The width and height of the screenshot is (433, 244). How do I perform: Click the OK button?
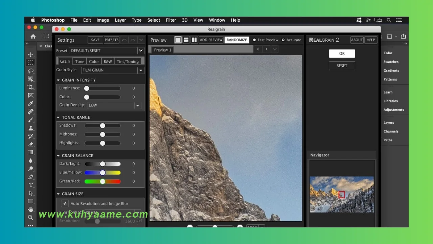342,54
